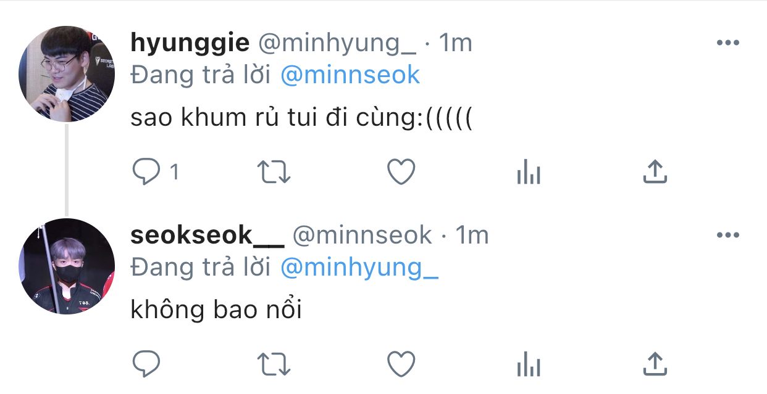This screenshot has height=394, width=767.
Task: Retweet hyunggie's tweet
Action: point(273,172)
